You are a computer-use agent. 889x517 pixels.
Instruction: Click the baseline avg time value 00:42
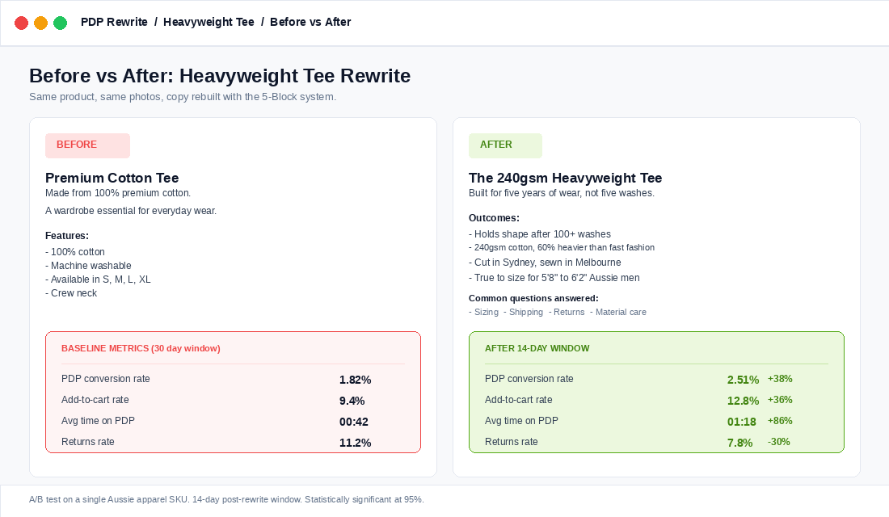pyautogui.click(x=354, y=422)
